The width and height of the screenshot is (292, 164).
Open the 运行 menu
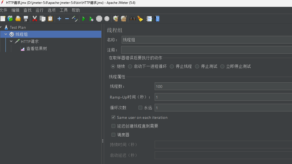pos(40,10)
